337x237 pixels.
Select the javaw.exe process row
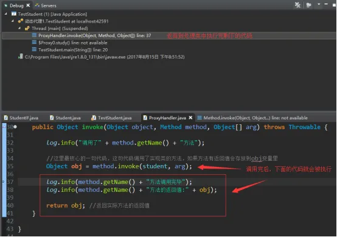click(x=105, y=57)
